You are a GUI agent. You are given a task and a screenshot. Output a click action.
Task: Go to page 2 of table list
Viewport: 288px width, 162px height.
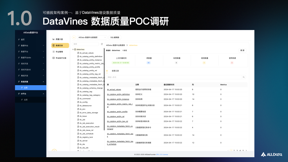coord(234,151)
